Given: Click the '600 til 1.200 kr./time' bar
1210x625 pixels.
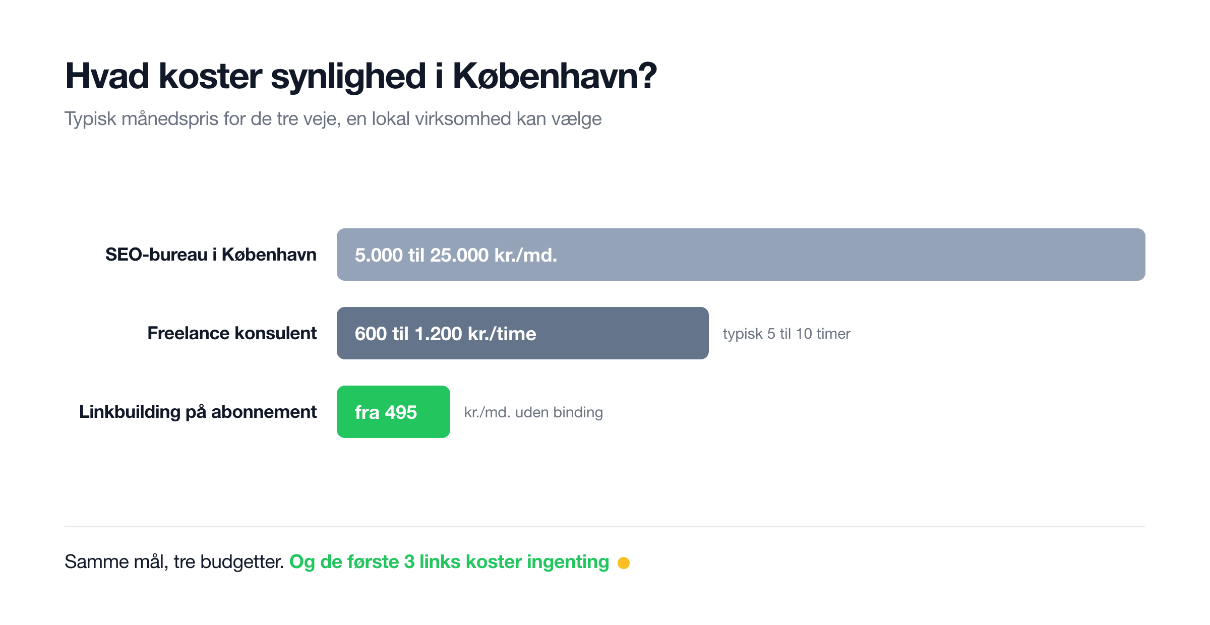Looking at the screenshot, I should pyautogui.click(x=523, y=333).
